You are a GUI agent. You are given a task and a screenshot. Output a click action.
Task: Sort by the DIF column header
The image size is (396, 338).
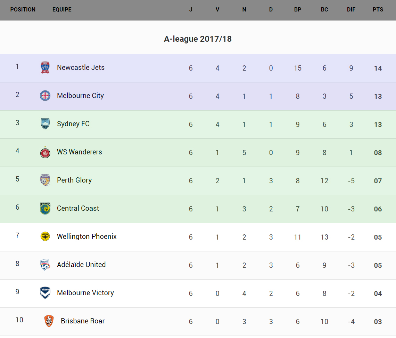[x=351, y=10]
